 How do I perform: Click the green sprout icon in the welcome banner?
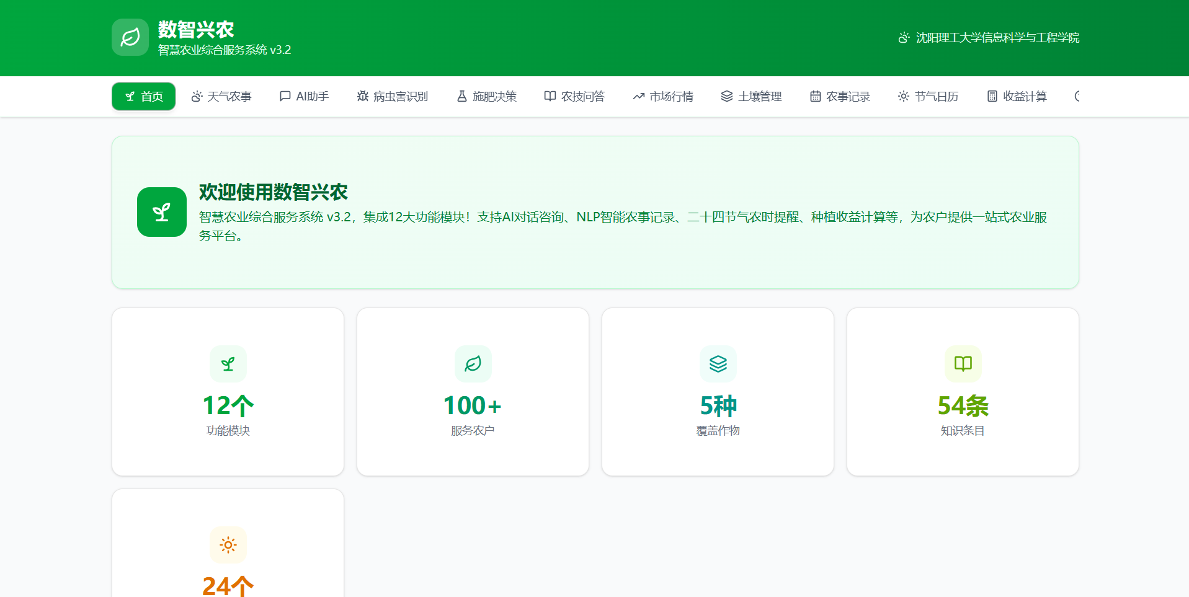coord(162,212)
